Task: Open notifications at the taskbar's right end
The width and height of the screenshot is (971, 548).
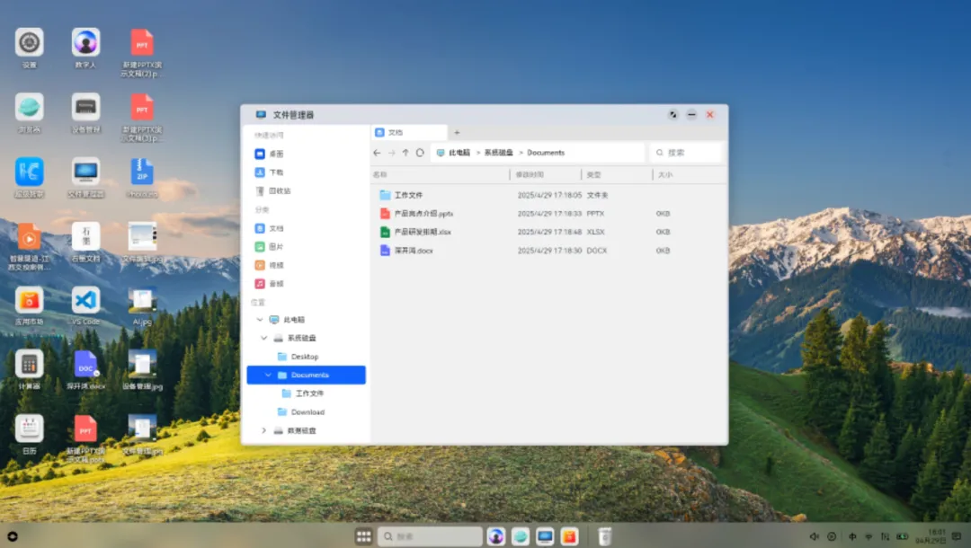Action: [957, 536]
